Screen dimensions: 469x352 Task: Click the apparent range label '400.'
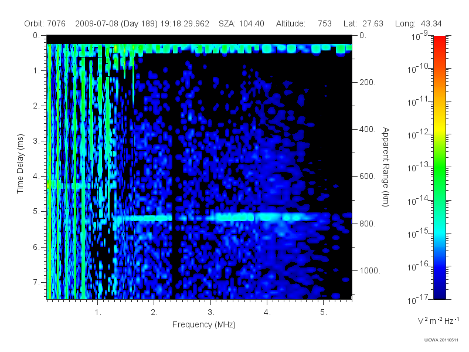click(x=368, y=129)
